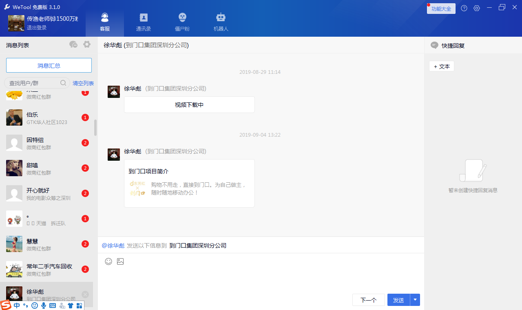Close the 徐华彪 conversation with x icon
522x310 pixels.
pyautogui.click(x=85, y=294)
